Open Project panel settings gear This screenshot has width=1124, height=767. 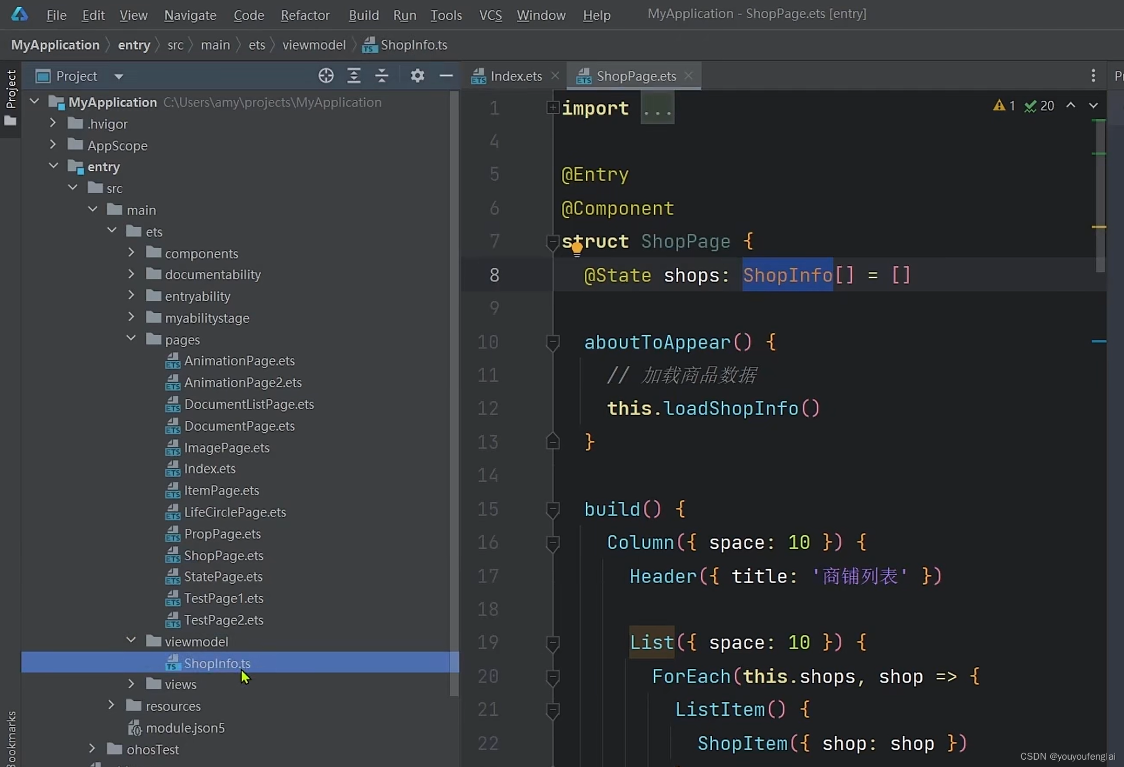click(x=417, y=76)
